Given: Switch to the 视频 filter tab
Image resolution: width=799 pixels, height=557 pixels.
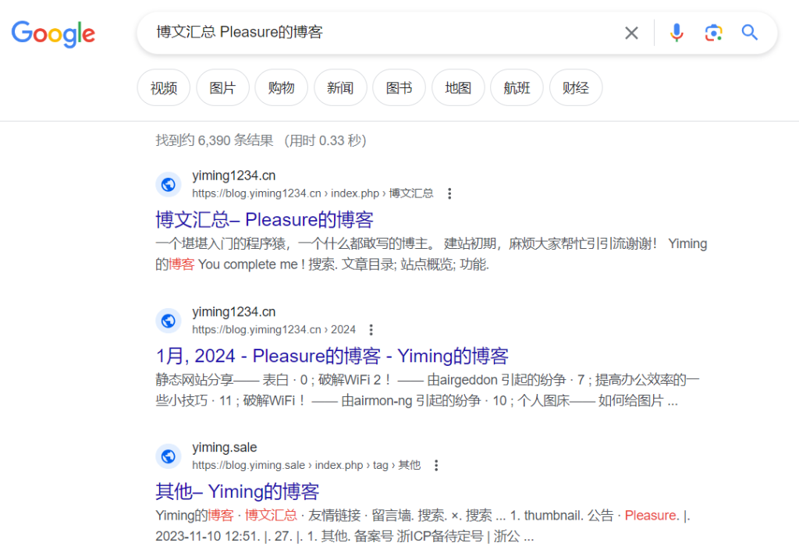Looking at the screenshot, I should [x=164, y=88].
